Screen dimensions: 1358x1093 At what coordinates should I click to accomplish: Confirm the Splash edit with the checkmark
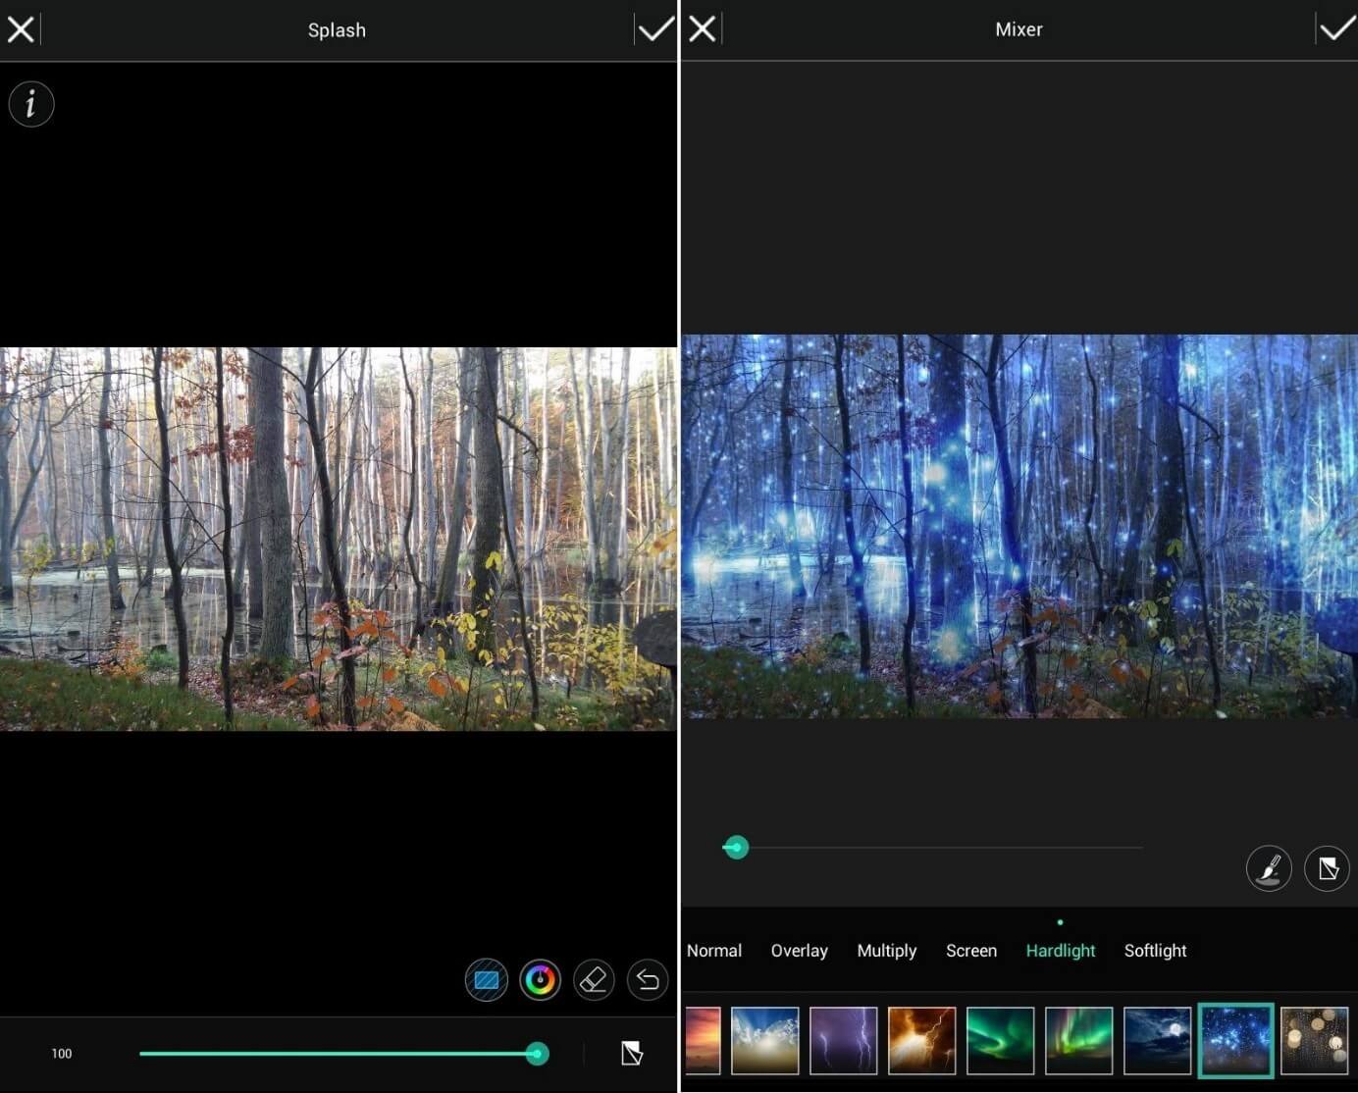point(655,29)
